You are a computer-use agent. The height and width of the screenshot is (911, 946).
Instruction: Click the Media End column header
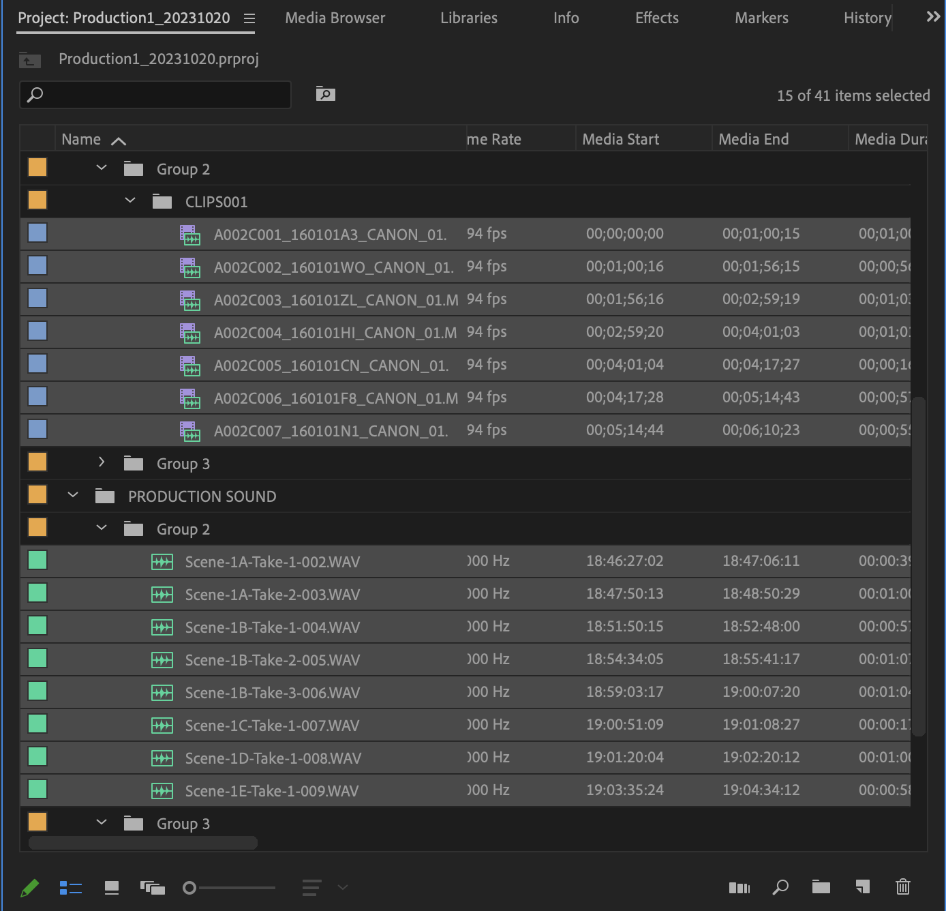coord(780,139)
